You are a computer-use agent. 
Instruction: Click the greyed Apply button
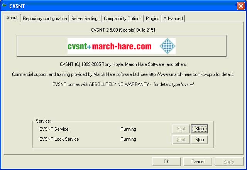(x=229, y=162)
